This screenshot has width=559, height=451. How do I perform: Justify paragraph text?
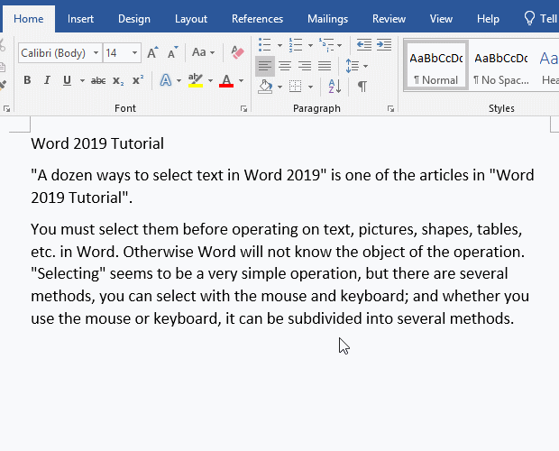[325, 66]
